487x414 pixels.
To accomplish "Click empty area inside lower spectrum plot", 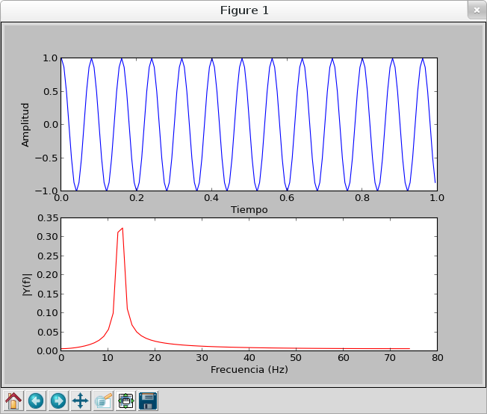I will pos(299,284).
